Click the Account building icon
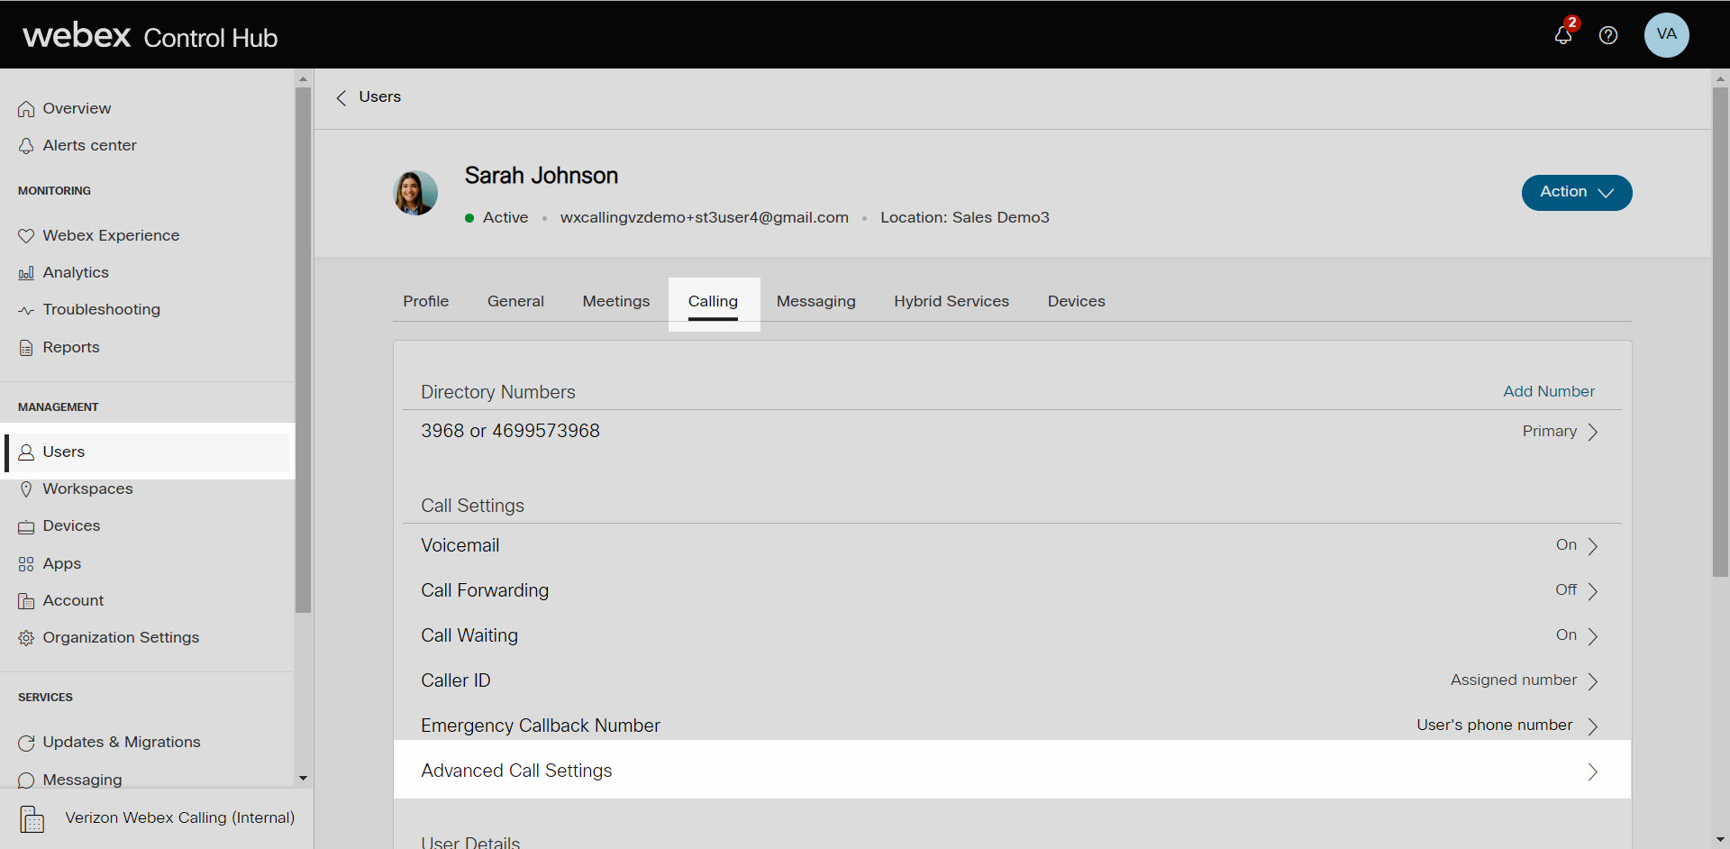1730x849 pixels. pyautogui.click(x=26, y=601)
